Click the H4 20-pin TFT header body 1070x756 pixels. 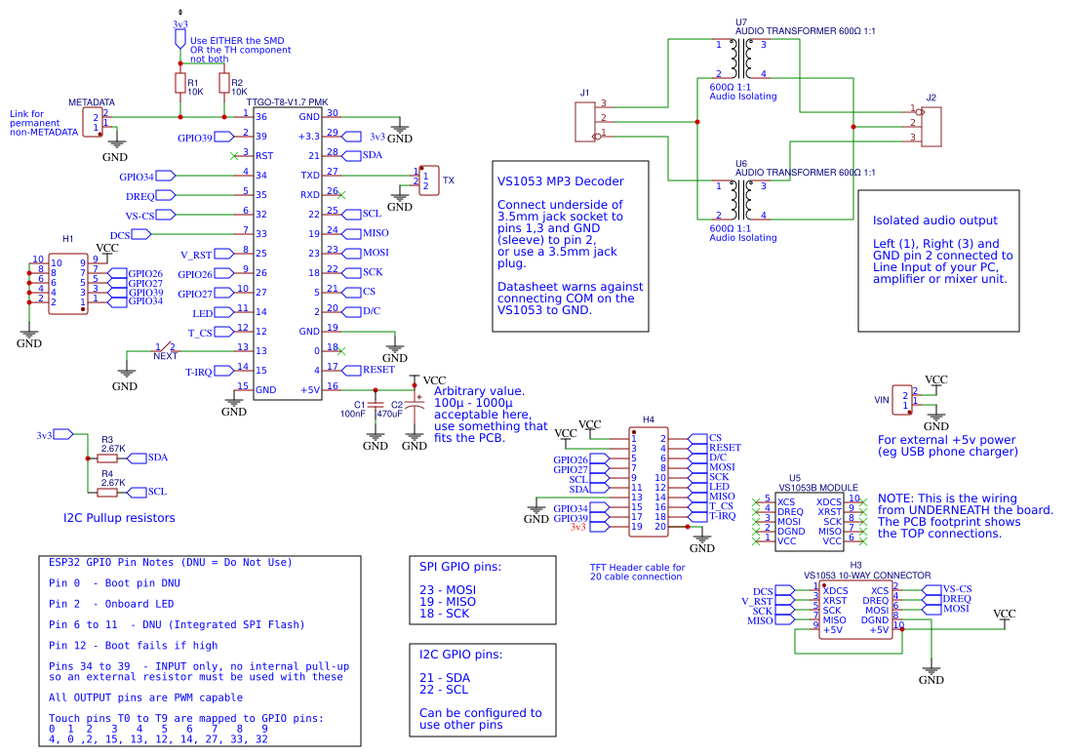649,483
